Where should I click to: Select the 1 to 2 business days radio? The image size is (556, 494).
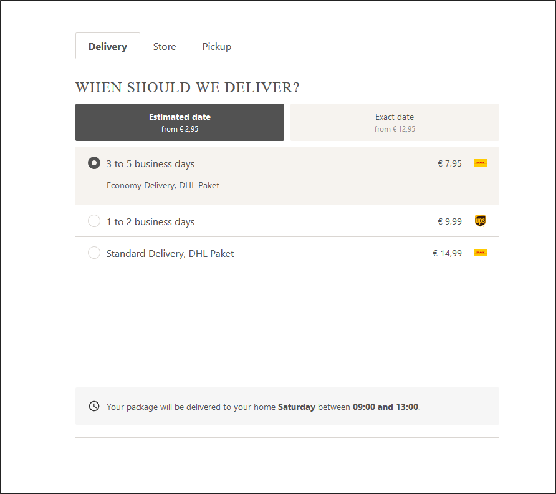(94, 221)
